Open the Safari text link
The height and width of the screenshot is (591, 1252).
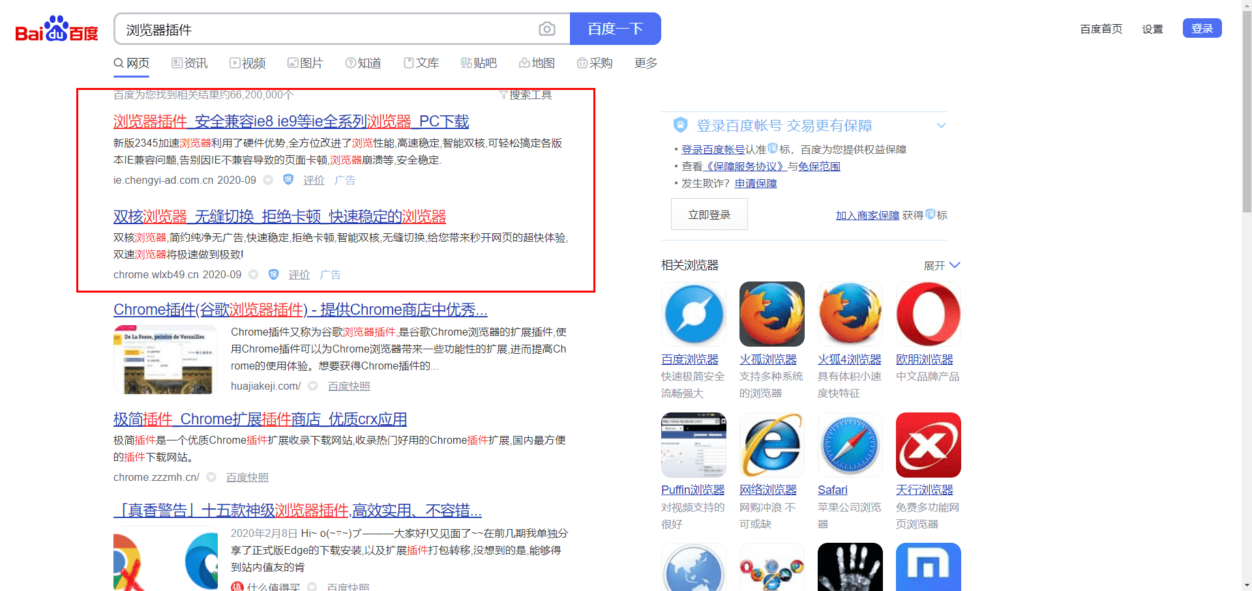click(x=833, y=490)
